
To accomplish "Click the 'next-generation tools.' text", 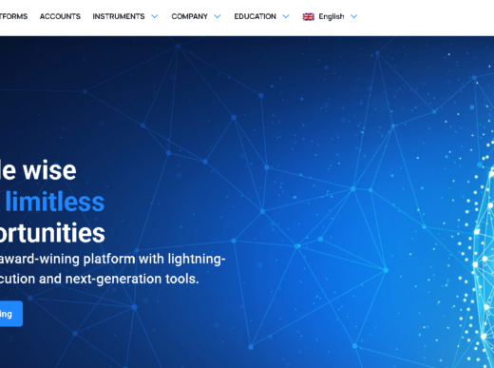I will (132, 279).
